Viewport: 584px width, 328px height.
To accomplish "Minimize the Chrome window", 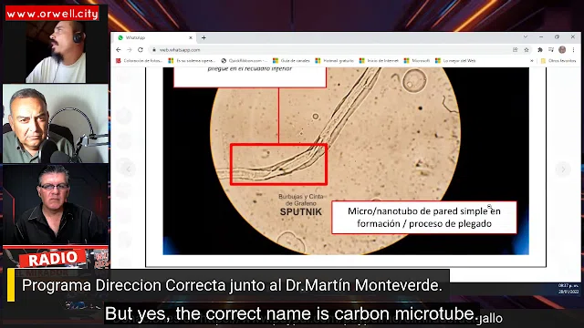I will (541, 36).
